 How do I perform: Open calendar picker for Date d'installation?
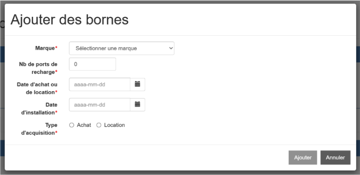[x=137, y=104]
